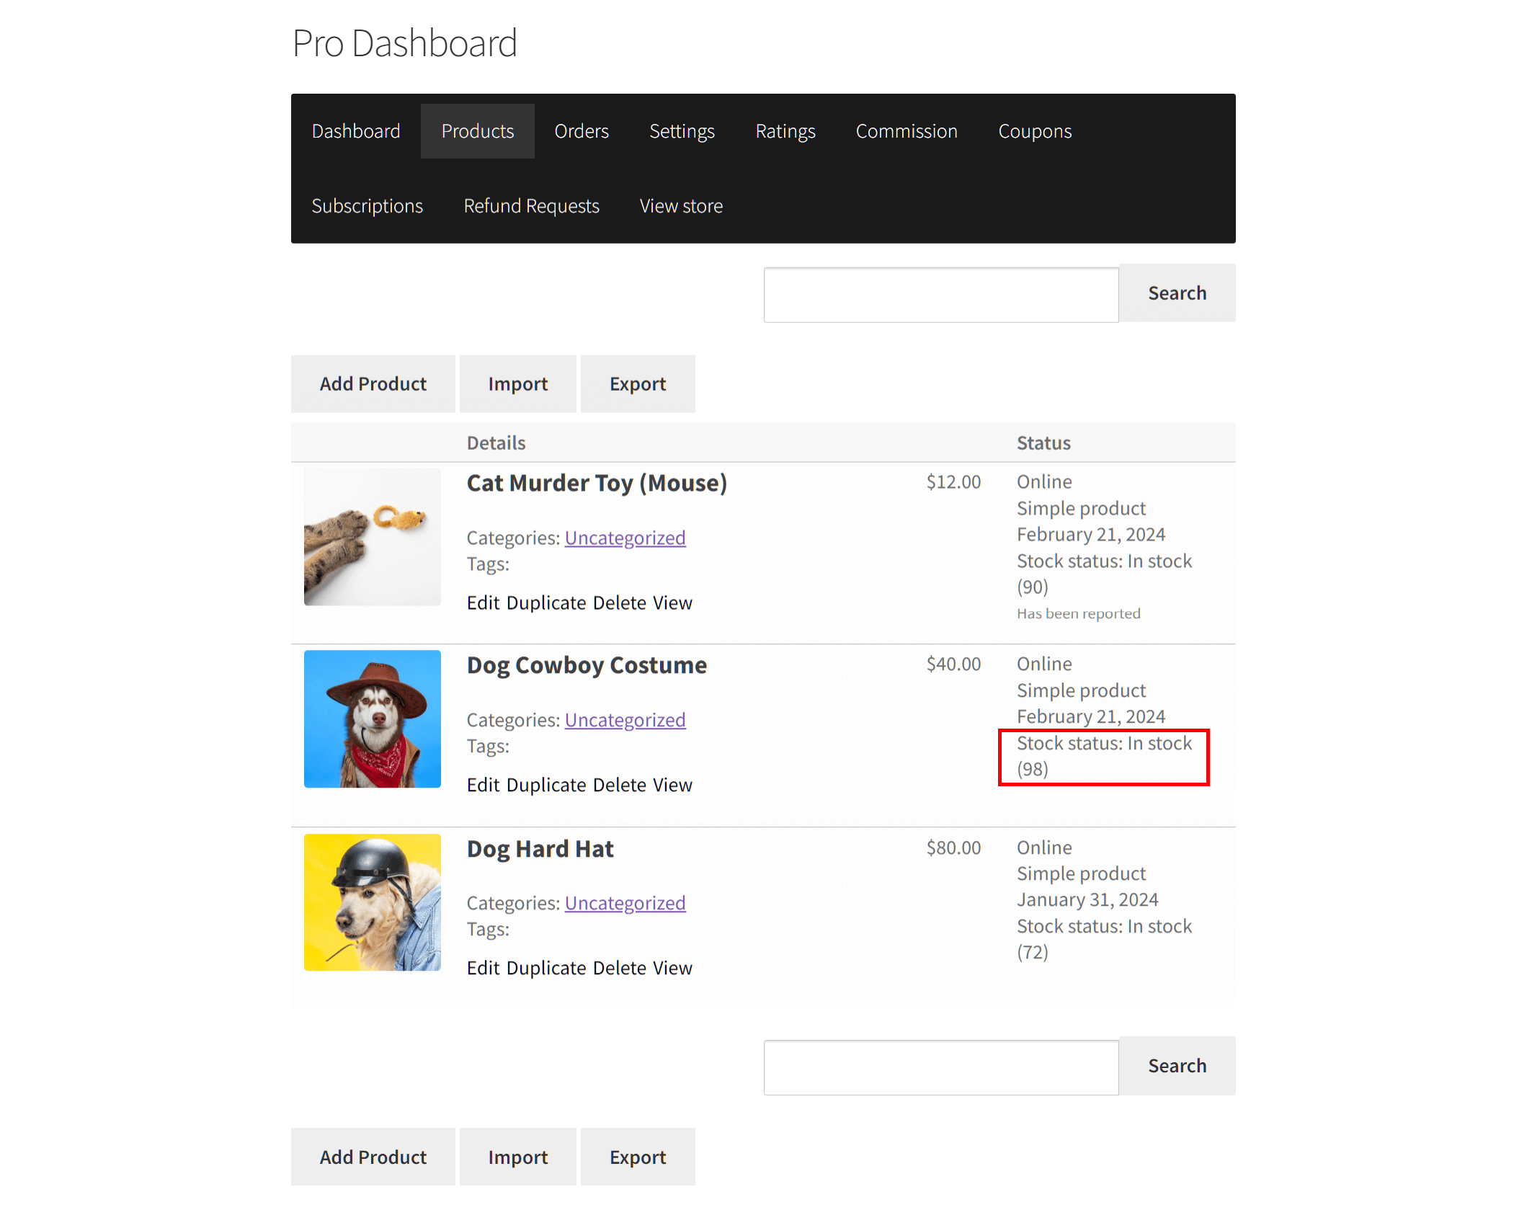This screenshot has width=1532, height=1210.
Task: Delete the Dog Cowboy Costume product
Action: tap(620, 785)
